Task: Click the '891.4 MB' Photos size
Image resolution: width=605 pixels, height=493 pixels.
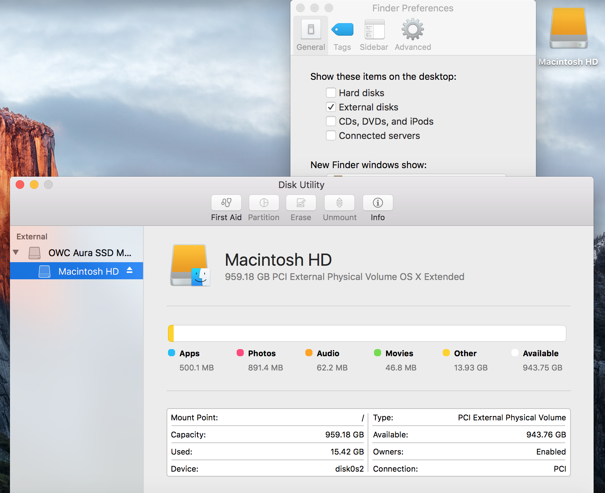Action: (x=265, y=368)
